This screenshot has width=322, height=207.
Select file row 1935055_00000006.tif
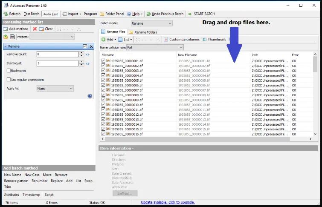pos(206,85)
